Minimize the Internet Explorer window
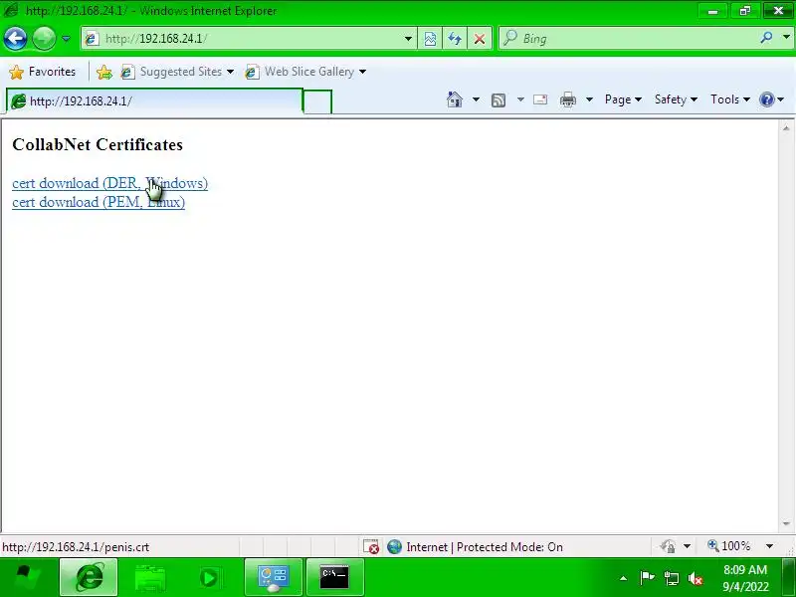Screen dimensions: 796x597 point(713,10)
